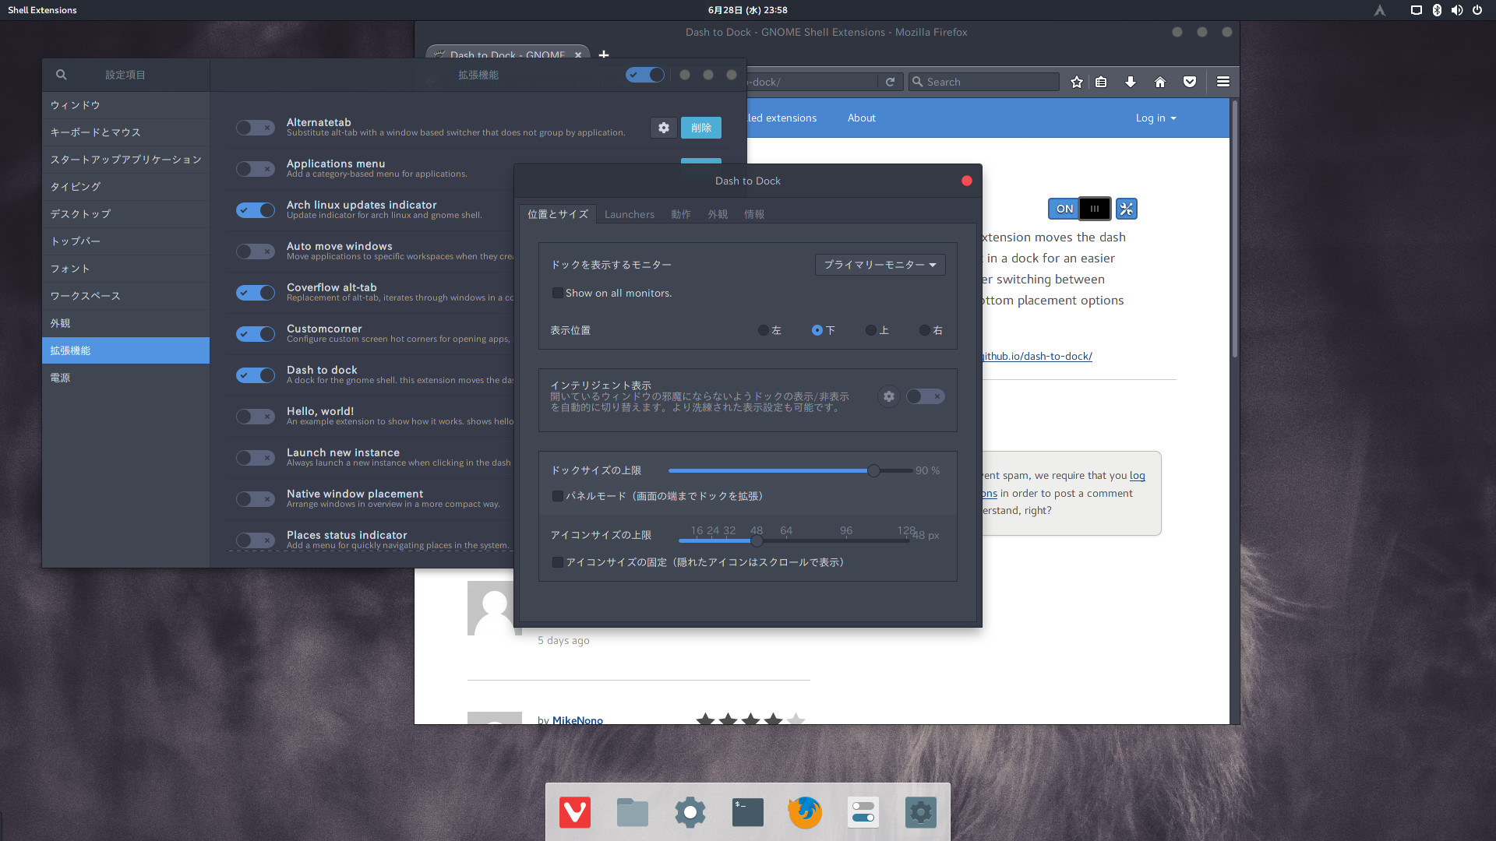Open MikeNono reviewer profile link

click(x=577, y=720)
